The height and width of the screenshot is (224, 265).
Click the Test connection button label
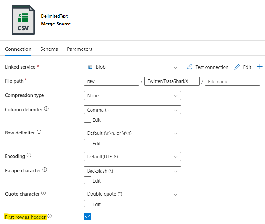(212, 67)
